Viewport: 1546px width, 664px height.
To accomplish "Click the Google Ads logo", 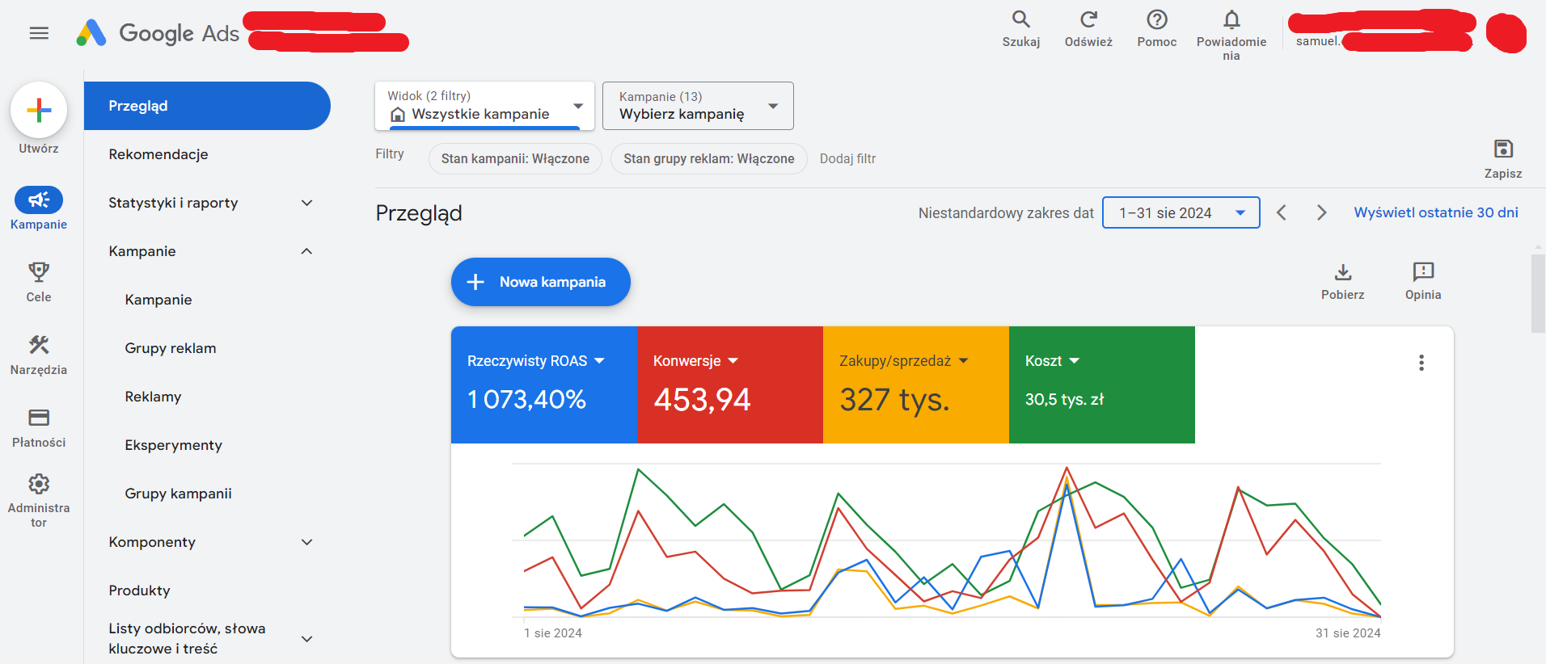I will (158, 33).
